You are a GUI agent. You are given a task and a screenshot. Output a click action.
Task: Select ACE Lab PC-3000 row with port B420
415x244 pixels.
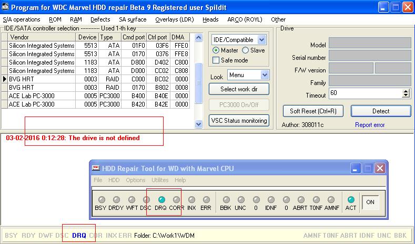tap(96, 104)
